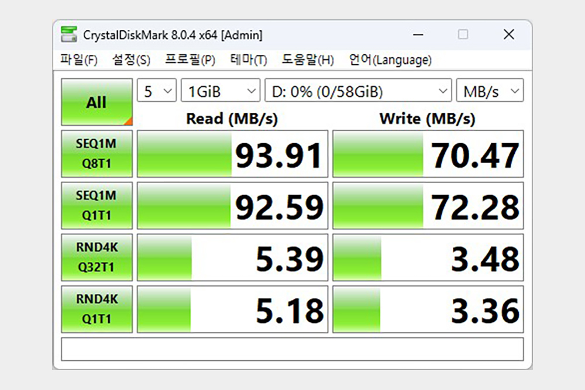Start the RND4K Q1T1 test
The width and height of the screenshot is (585, 390).
(97, 309)
